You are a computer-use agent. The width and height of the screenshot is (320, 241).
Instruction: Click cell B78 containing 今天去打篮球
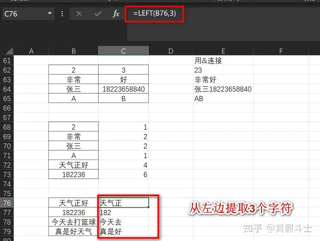[74, 222]
